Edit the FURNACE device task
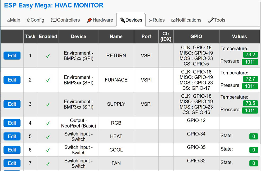Image resolution: width=261 pixels, height=171 pixels. (x=12, y=80)
